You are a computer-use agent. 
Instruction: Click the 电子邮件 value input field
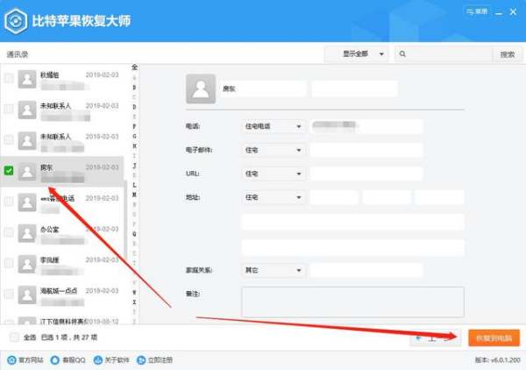pyautogui.click(x=366, y=150)
